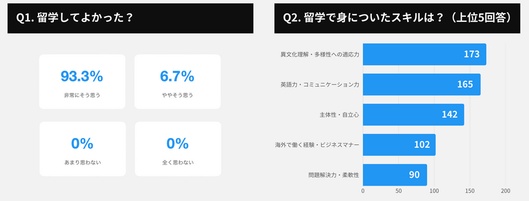The image size is (529, 201).
Task: Click the 主体性・自立心 label
Action: point(339,115)
